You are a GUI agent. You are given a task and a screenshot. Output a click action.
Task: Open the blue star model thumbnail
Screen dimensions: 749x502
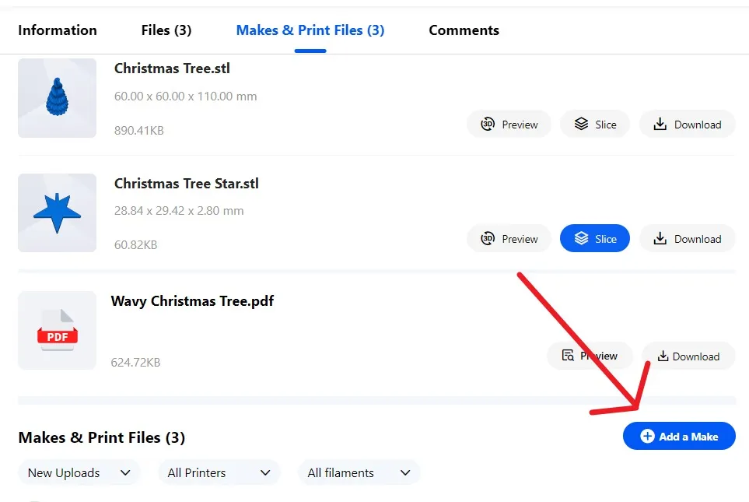[x=58, y=212]
